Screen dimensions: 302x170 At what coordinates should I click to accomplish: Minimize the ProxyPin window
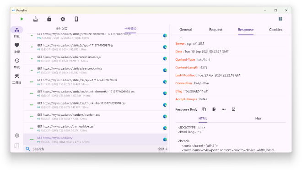point(265,10)
